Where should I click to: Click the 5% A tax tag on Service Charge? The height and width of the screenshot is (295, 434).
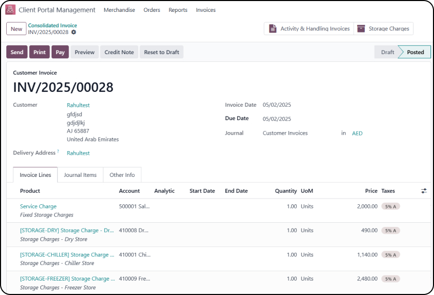coord(391,206)
